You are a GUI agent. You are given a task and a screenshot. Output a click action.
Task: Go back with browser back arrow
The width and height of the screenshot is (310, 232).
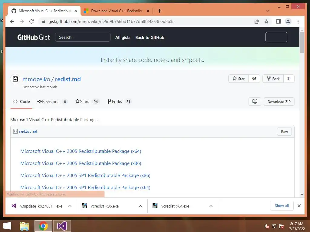[12, 21]
